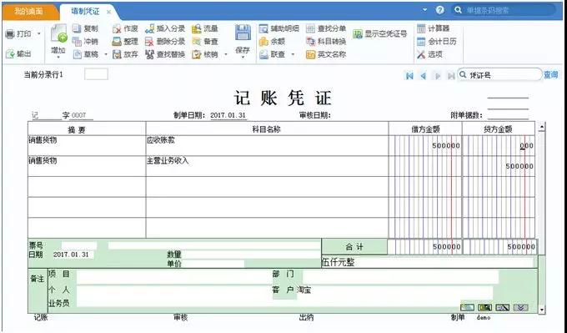The image size is (567, 333).
Task: Expand the 打印 print dropdown arrow
Action: point(38,33)
